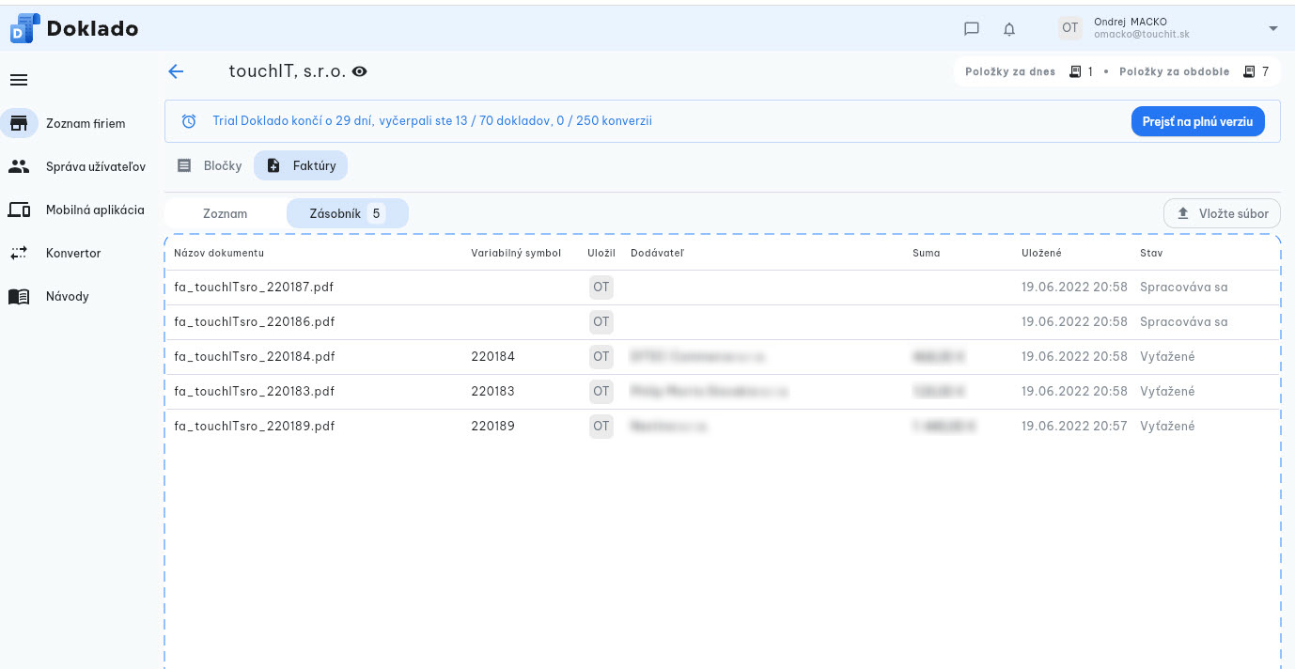1295x669 pixels.
Task: Sort by the Uložené column header
Action: [1041, 253]
